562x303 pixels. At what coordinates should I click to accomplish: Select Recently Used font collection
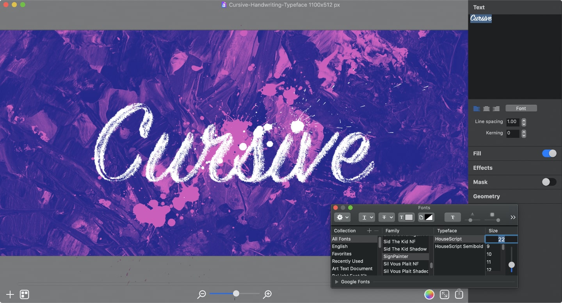click(347, 261)
